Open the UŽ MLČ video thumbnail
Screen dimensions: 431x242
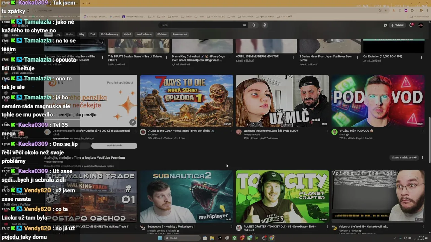click(282, 101)
